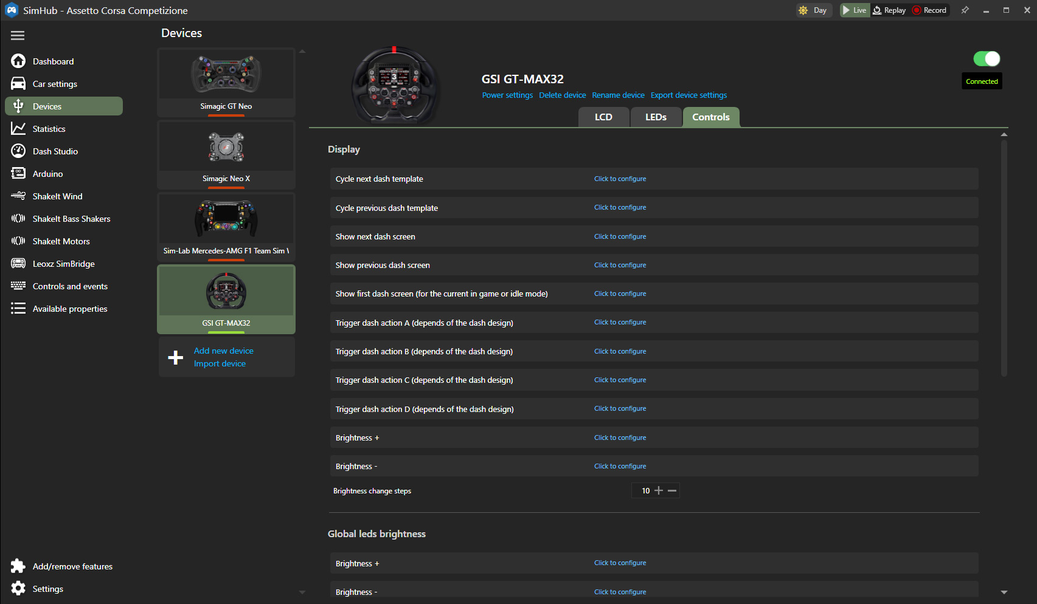Toggle the GSI GT-MAX32 device enabled switch
Screen dimensions: 1037x604
click(986, 59)
